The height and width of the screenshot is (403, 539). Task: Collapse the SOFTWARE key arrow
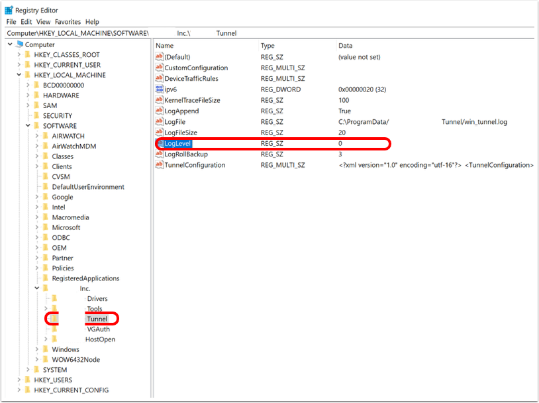coord(28,126)
